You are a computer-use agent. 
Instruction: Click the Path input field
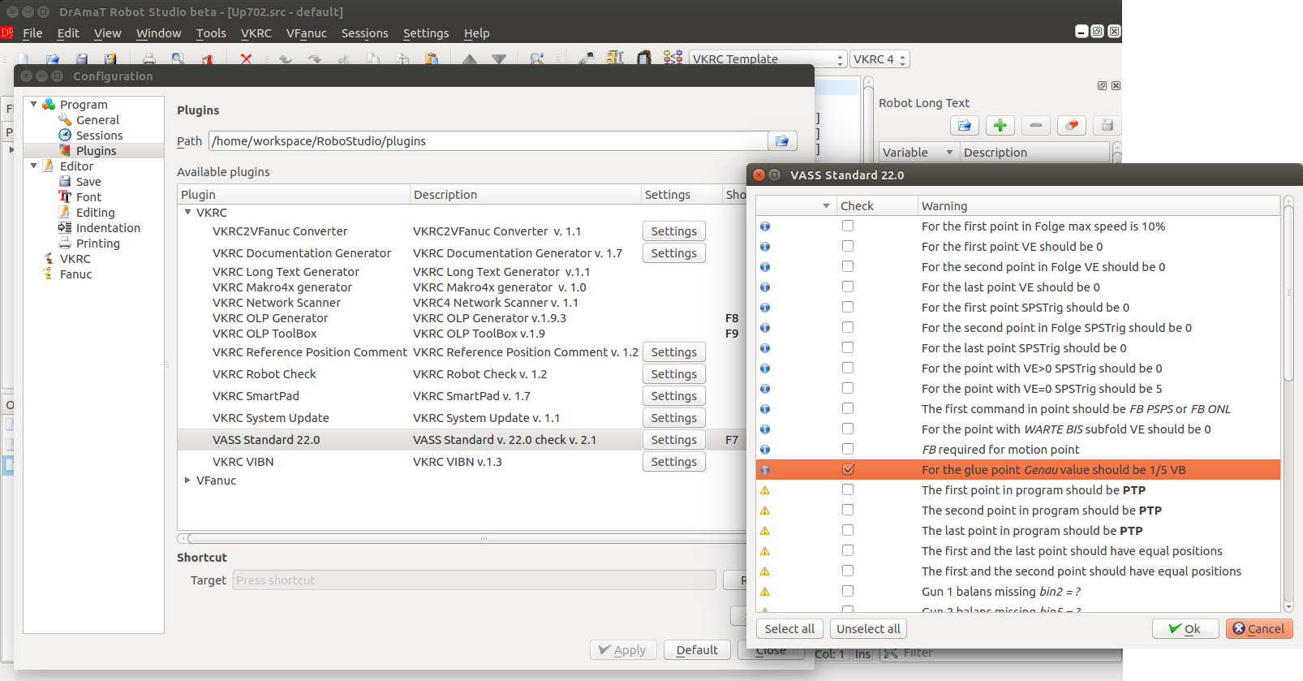pyautogui.click(x=488, y=141)
